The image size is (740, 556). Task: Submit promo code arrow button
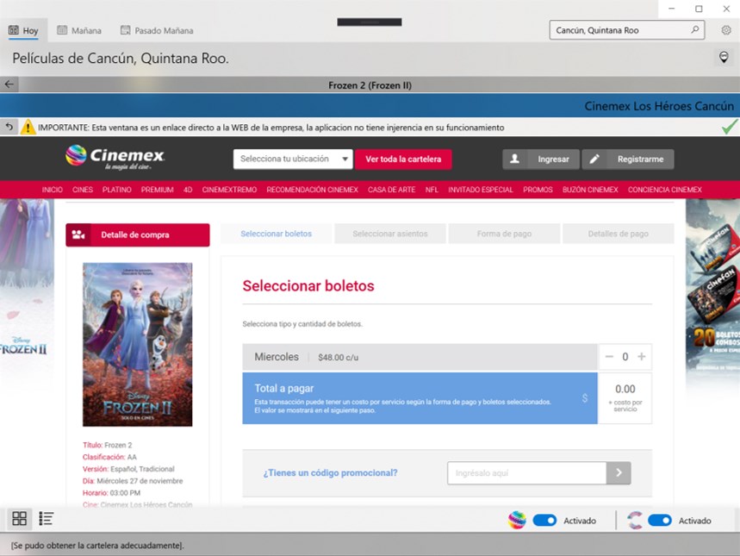pyautogui.click(x=619, y=473)
